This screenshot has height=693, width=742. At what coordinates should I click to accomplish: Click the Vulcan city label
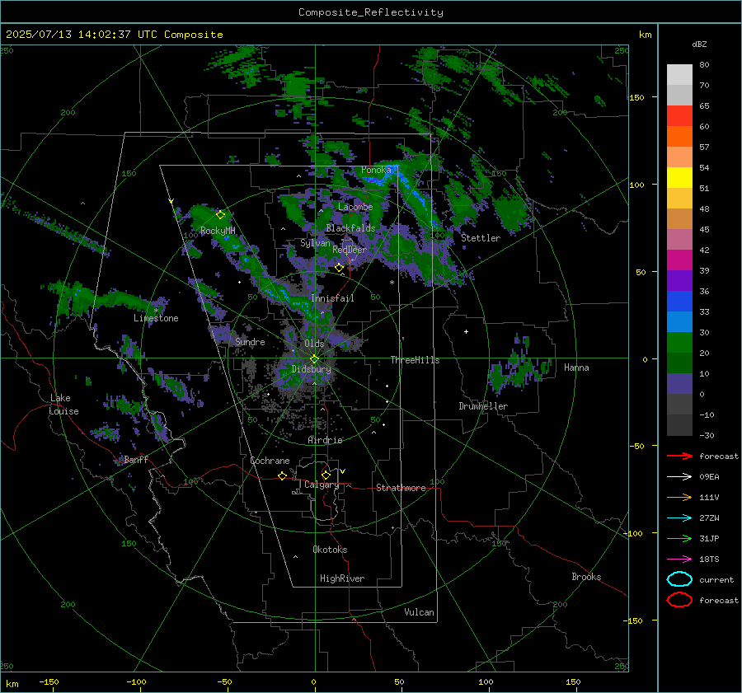tap(419, 612)
